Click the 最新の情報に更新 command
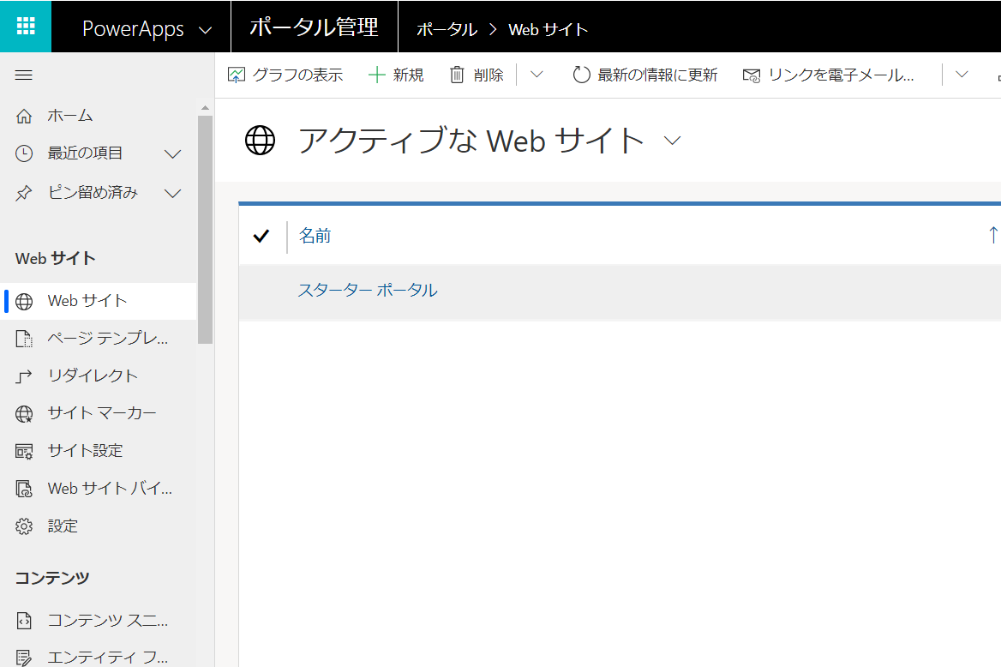 pos(644,75)
